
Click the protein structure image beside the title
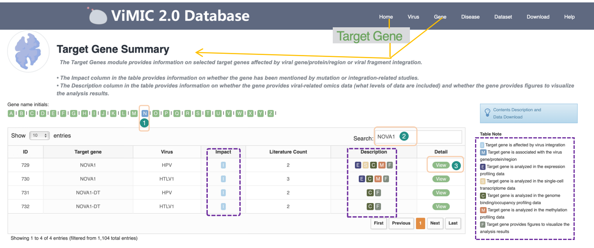point(28,51)
